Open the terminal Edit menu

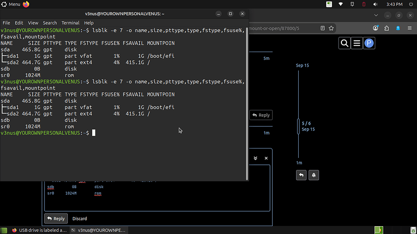tap(19, 23)
